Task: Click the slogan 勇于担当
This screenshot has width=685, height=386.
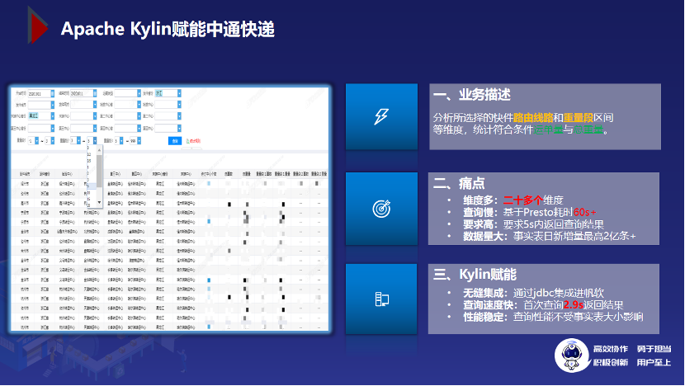Action: pyautogui.click(x=654, y=349)
